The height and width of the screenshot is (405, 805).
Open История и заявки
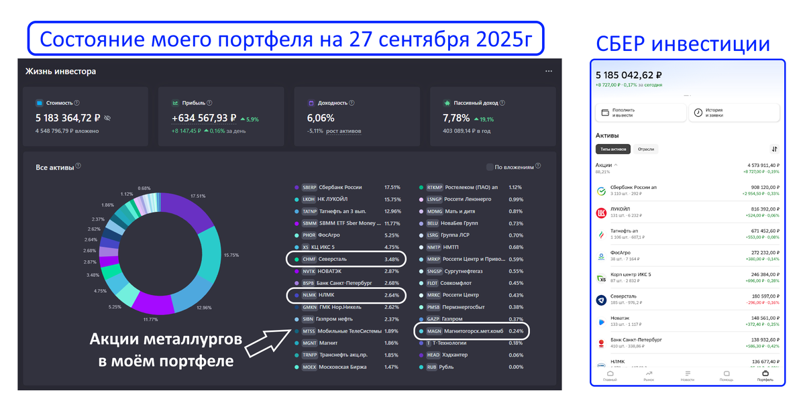point(734,112)
